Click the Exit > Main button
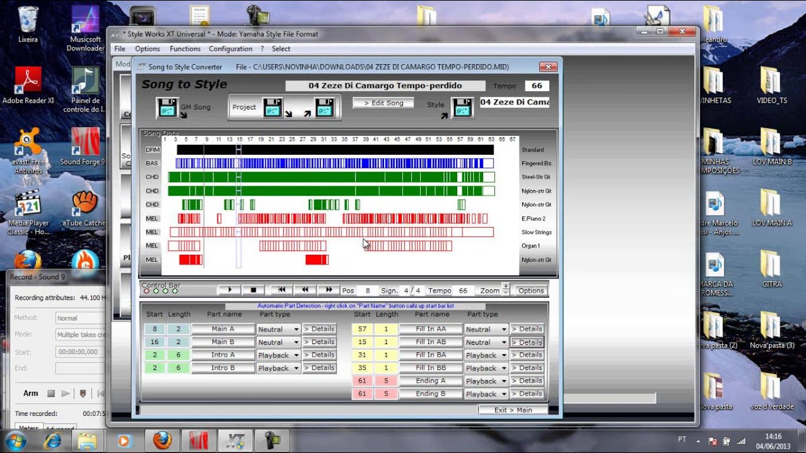806x453 pixels. pos(513,410)
